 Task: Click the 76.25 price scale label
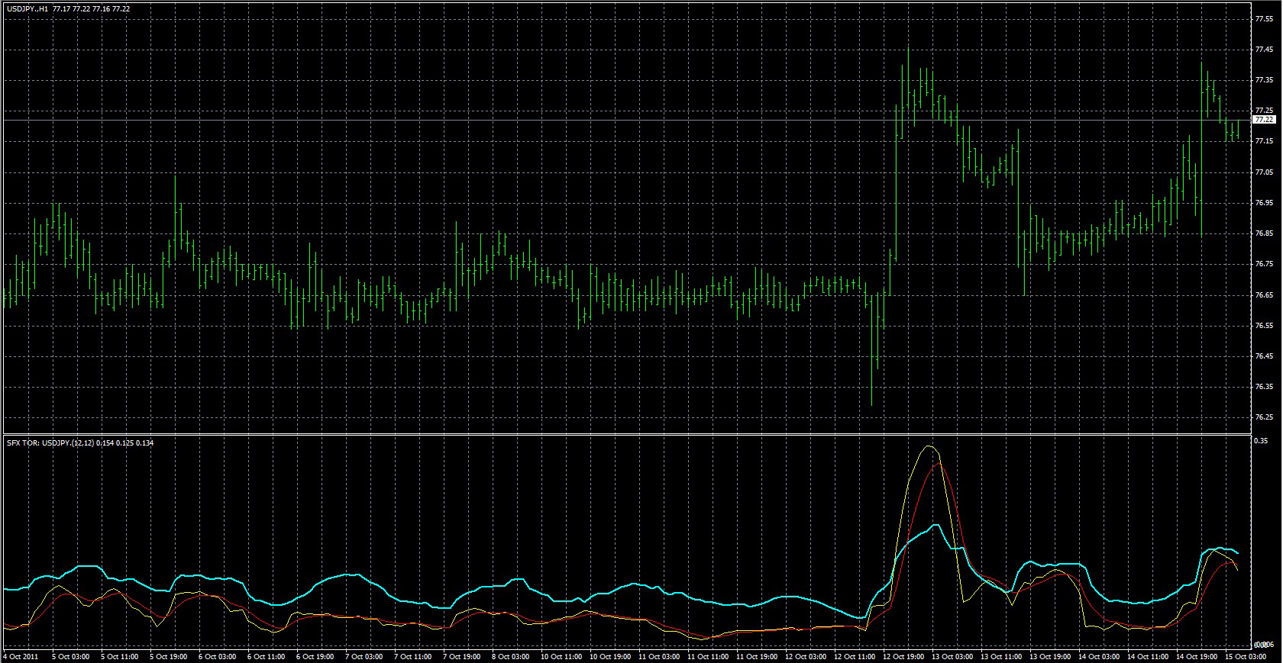pyautogui.click(x=1264, y=417)
